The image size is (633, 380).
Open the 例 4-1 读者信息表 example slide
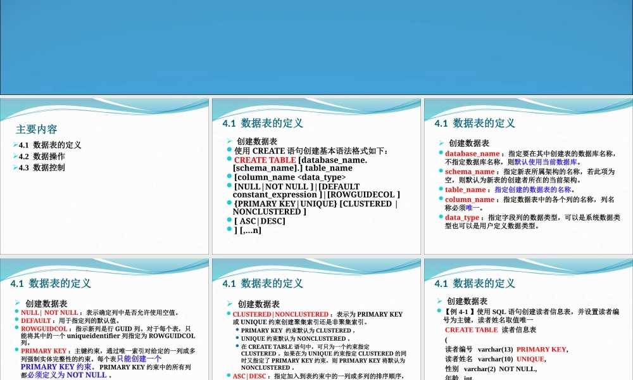(529, 319)
